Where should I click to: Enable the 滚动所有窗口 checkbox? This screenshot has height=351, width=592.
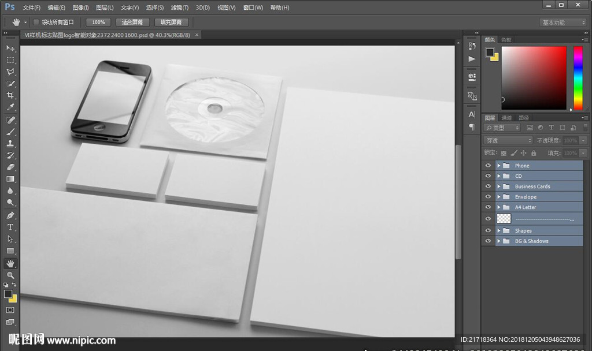click(x=36, y=23)
